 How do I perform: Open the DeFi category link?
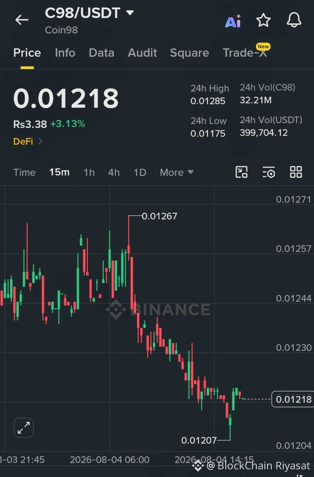point(27,142)
